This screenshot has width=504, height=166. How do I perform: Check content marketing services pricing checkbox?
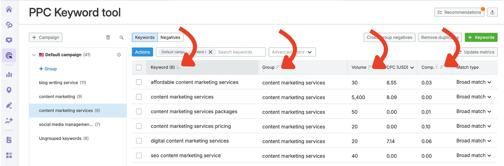coord(139,126)
